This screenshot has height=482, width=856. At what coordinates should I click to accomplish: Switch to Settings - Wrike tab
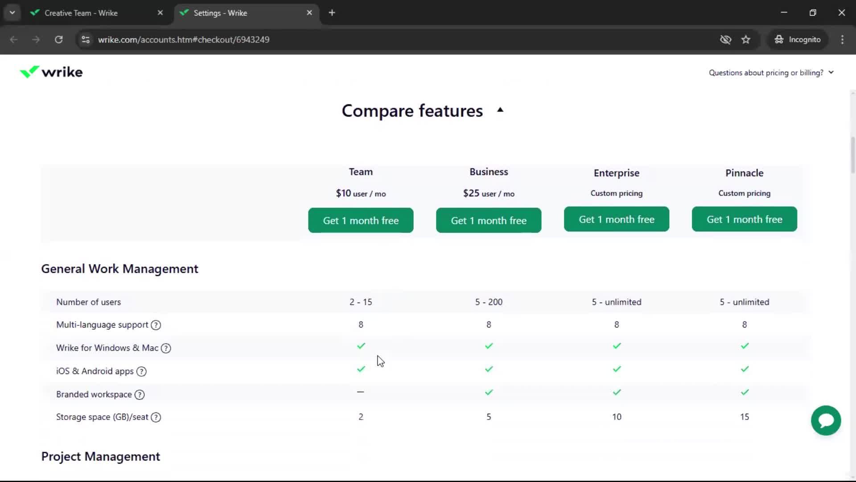coord(220,13)
